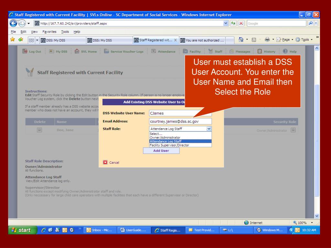Click the Stop loading X icon
Image resolution: width=331 pixels, height=248 pixels.
click(241, 23)
